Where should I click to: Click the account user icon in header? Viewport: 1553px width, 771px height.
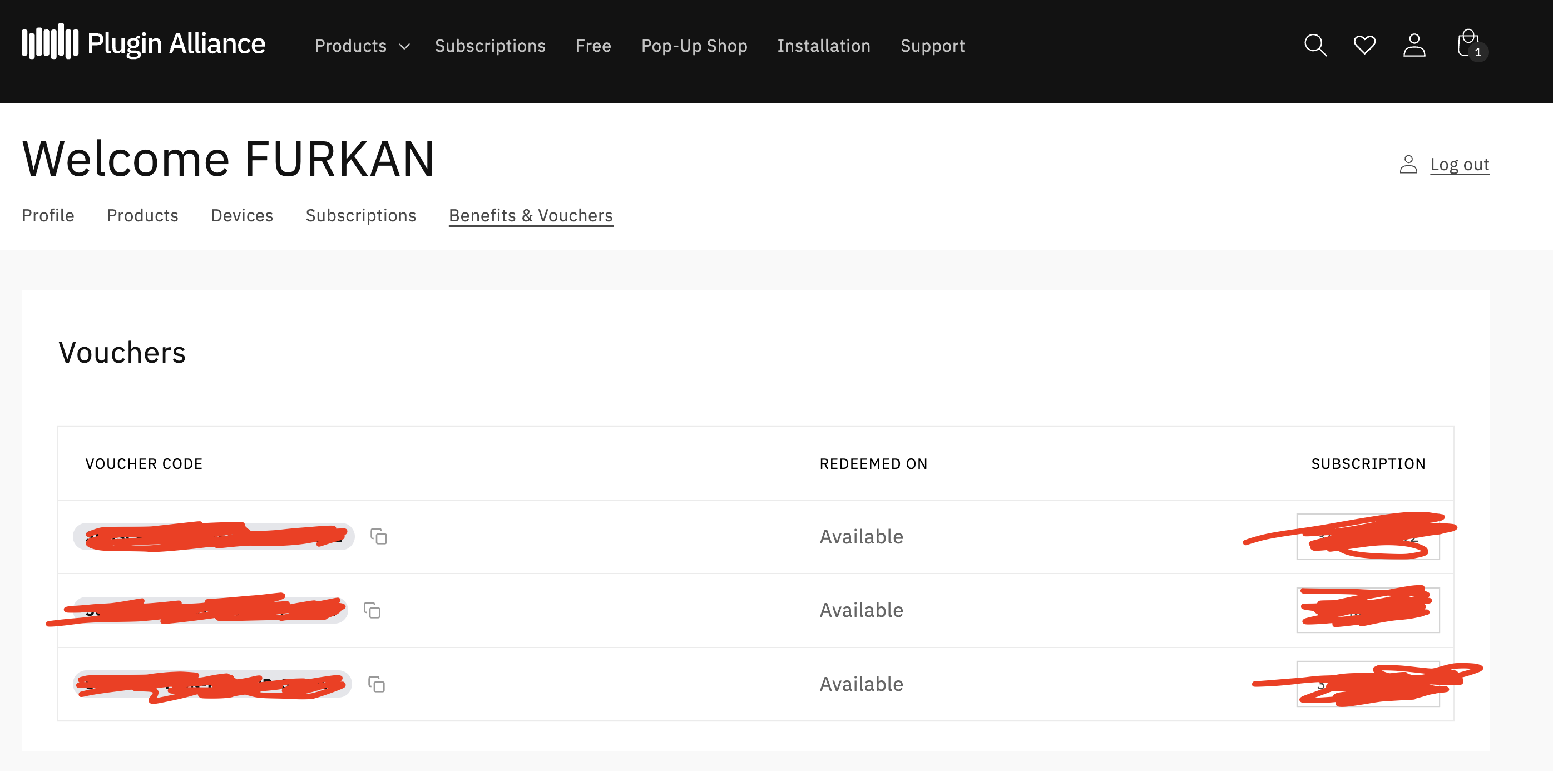pos(1414,45)
